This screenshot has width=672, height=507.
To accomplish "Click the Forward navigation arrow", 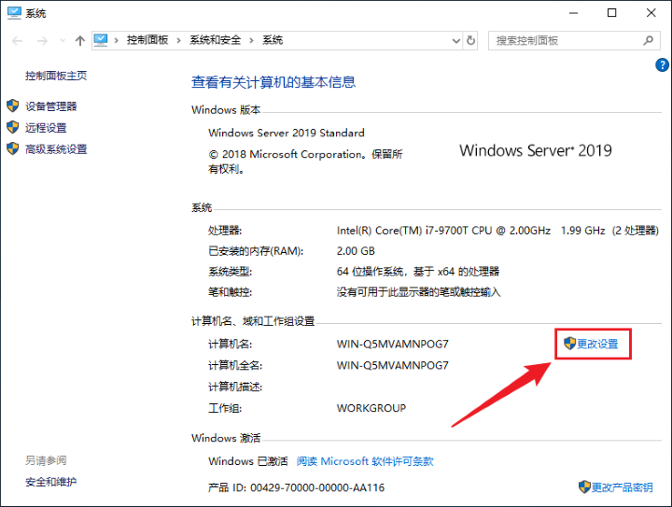I will pyautogui.click(x=42, y=41).
